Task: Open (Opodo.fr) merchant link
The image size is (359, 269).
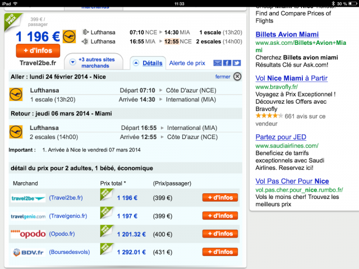Action: (x=62, y=234)
